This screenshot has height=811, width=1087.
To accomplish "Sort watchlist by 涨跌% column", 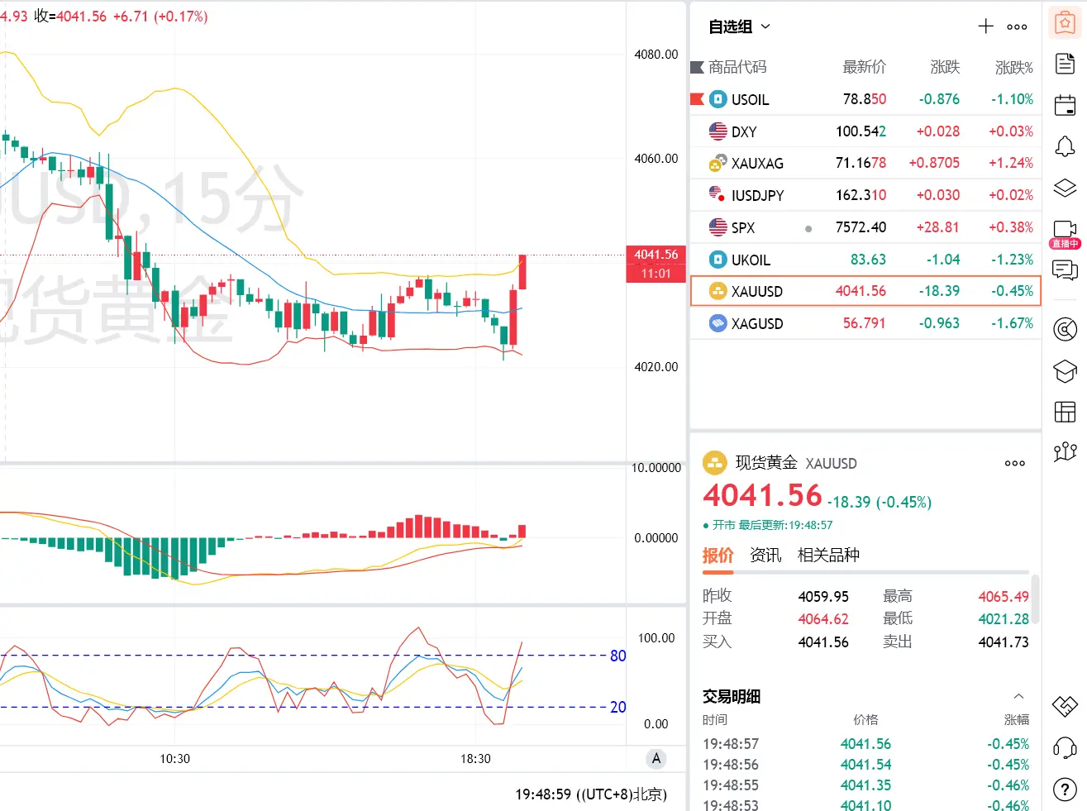I will coord(1013,67).
